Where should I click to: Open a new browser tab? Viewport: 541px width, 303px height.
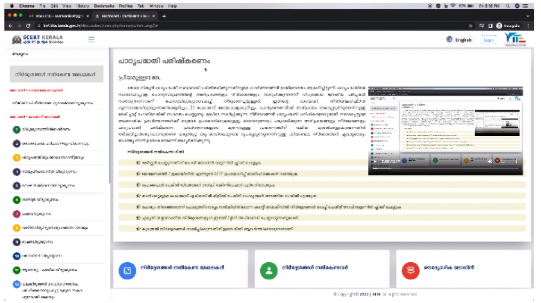(x=164, y=15)
